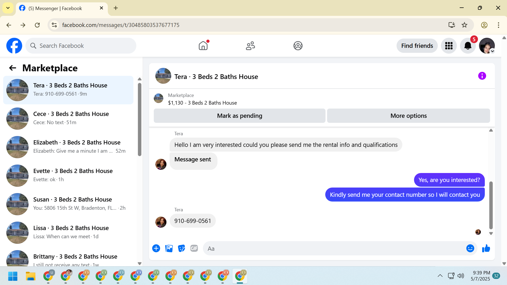Show hidden system tray icons
The height and width of the screenshot is (285, 507).
[x=440, y=276]
